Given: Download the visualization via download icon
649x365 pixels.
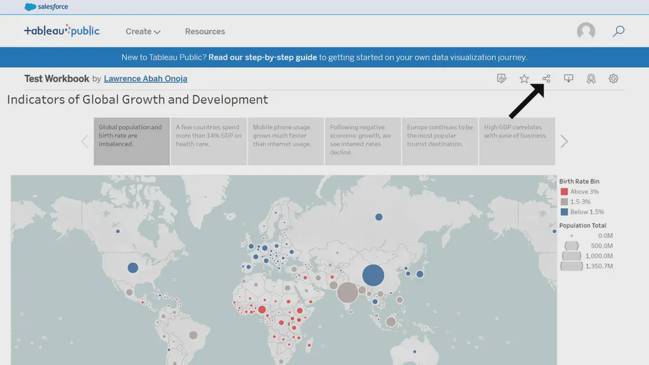Looking at the screenshot, I should point(569,78).
